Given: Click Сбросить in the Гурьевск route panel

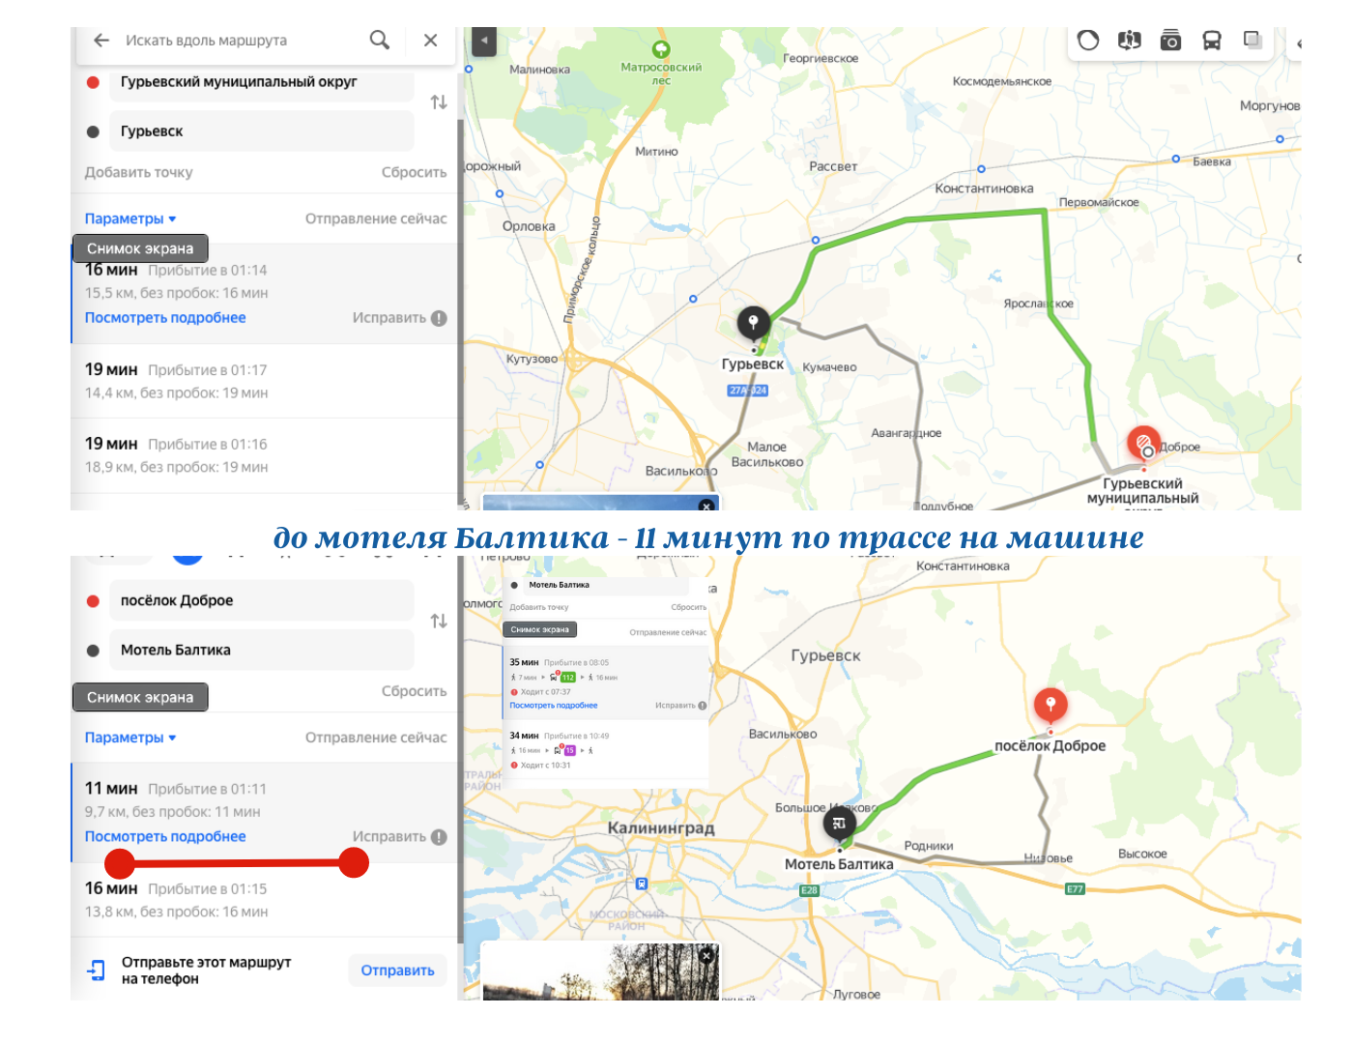Looking at the screenshot, I should point(414,172).
